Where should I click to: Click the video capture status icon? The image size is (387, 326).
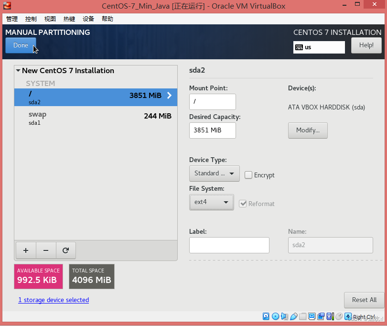click(x=321, y=316)
